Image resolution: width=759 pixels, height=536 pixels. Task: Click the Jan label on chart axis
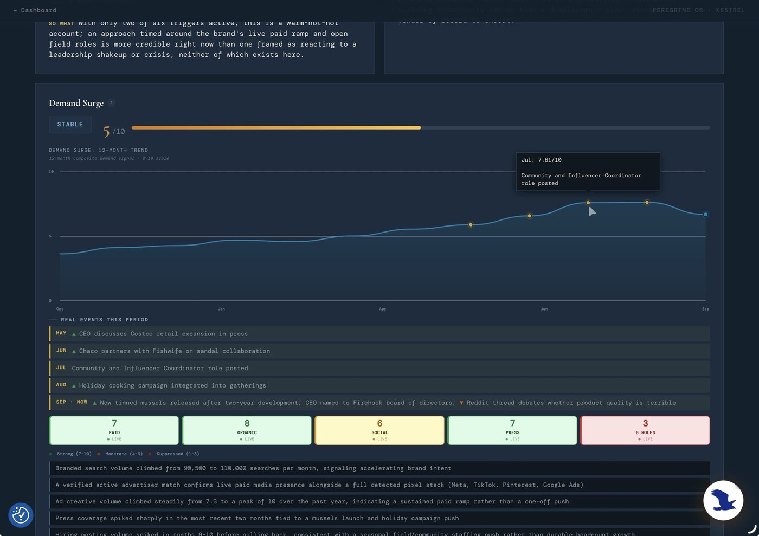(x=221, y=309)
